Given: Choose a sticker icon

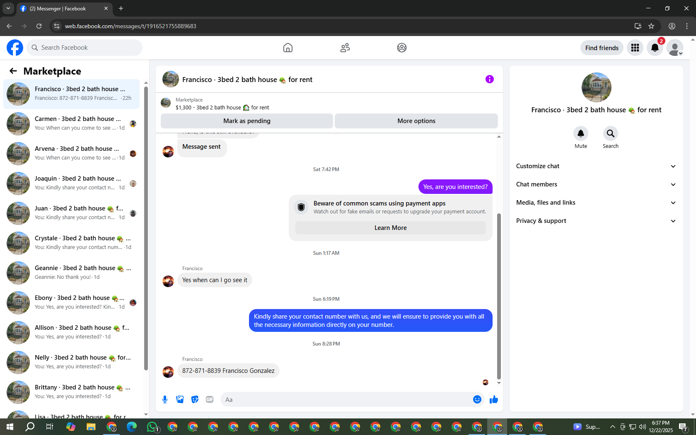Looking at the screenshot, I should (195, 399).
